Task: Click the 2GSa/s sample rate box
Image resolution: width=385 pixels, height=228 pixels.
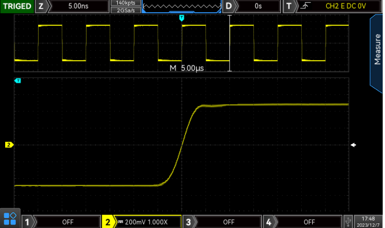Action: pos(126,10)
